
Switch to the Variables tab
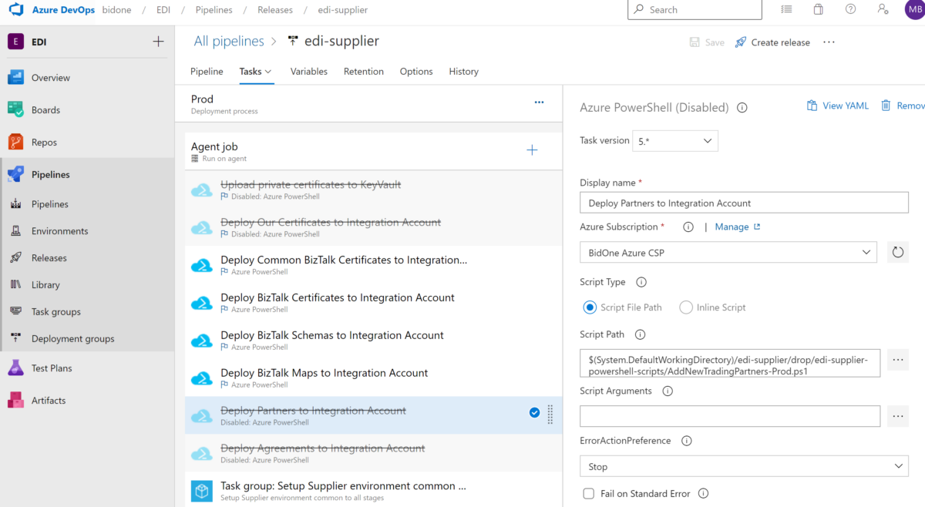point(308,71)
